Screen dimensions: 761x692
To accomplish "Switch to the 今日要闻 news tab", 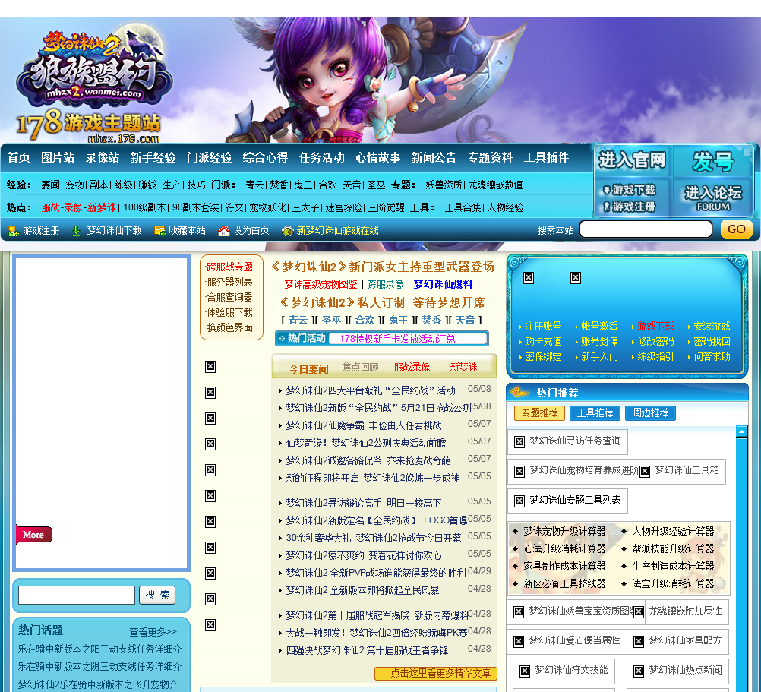I will (308, 369).
